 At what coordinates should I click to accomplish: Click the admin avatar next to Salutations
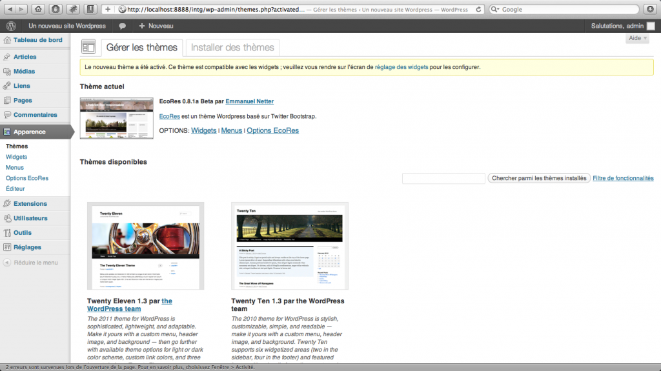pos(651,26)
